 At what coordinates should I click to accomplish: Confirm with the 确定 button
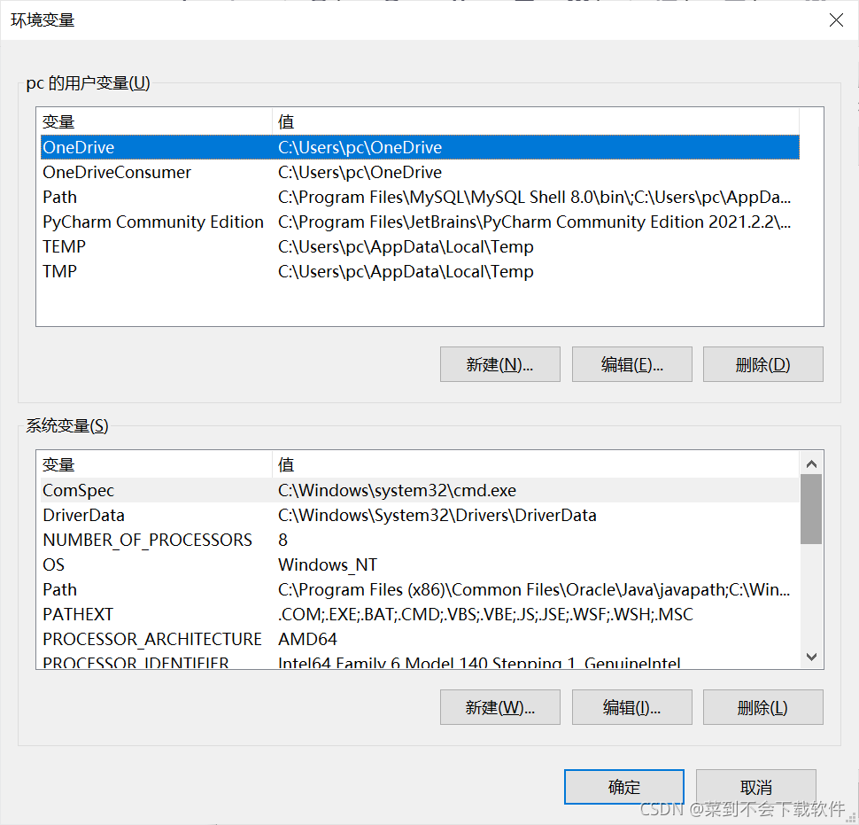[624, 787]
